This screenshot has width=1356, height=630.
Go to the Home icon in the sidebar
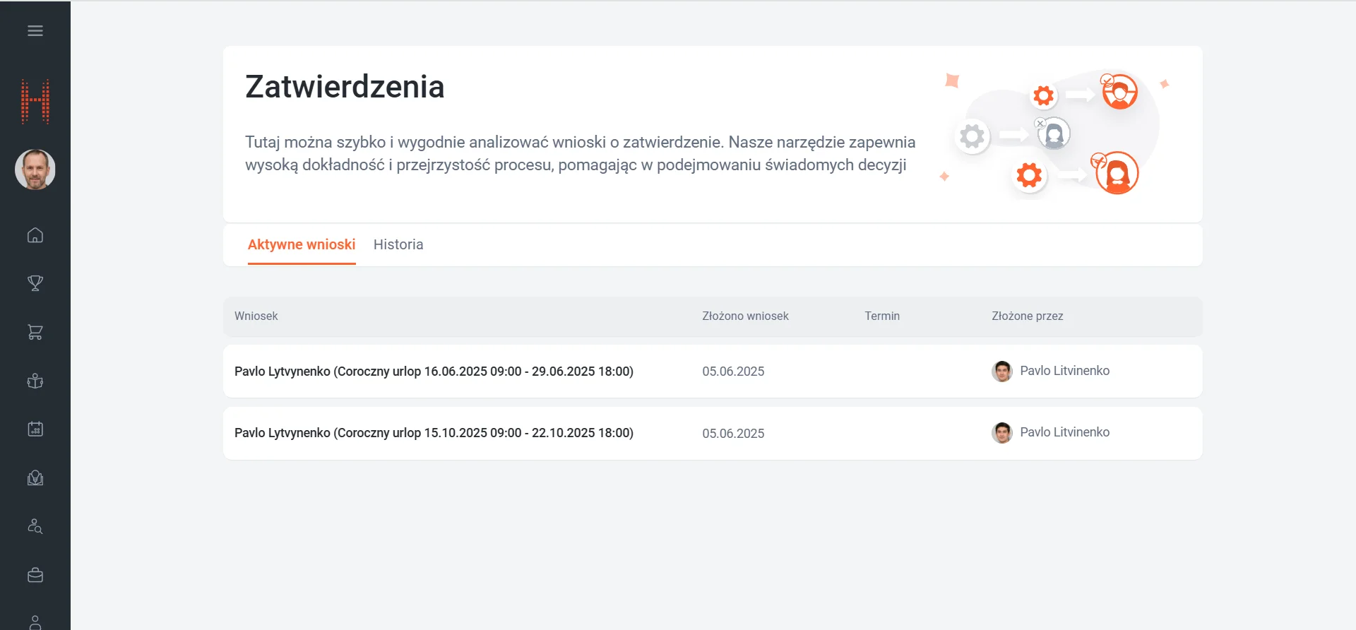(35, 235)
